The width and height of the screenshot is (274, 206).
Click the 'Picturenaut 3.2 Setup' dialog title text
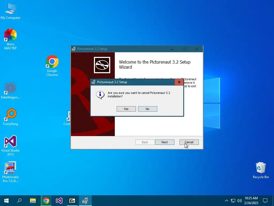tap(112, 82)
